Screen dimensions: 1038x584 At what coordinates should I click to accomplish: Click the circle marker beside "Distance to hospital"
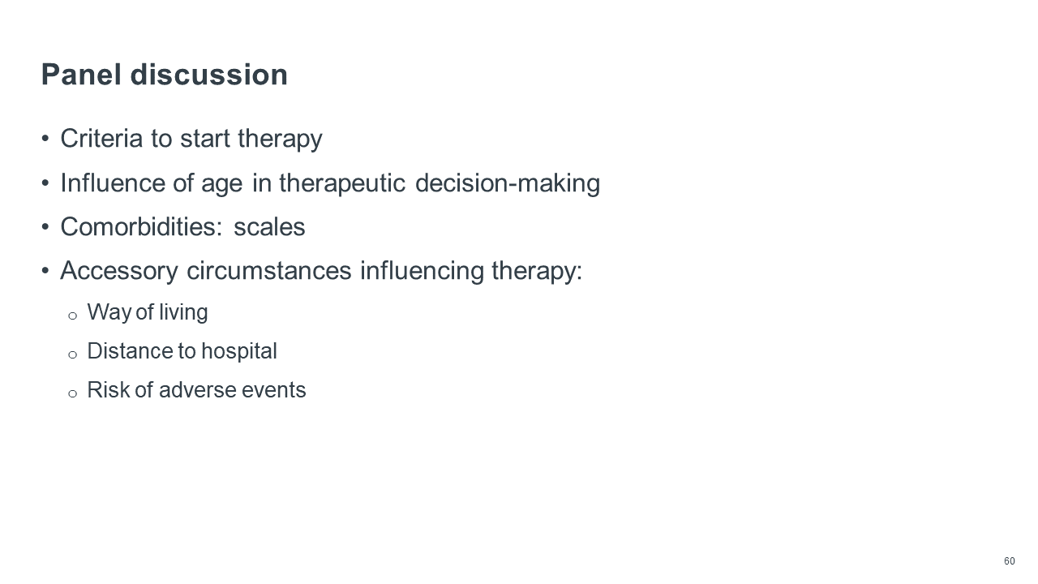click(72, 354)
